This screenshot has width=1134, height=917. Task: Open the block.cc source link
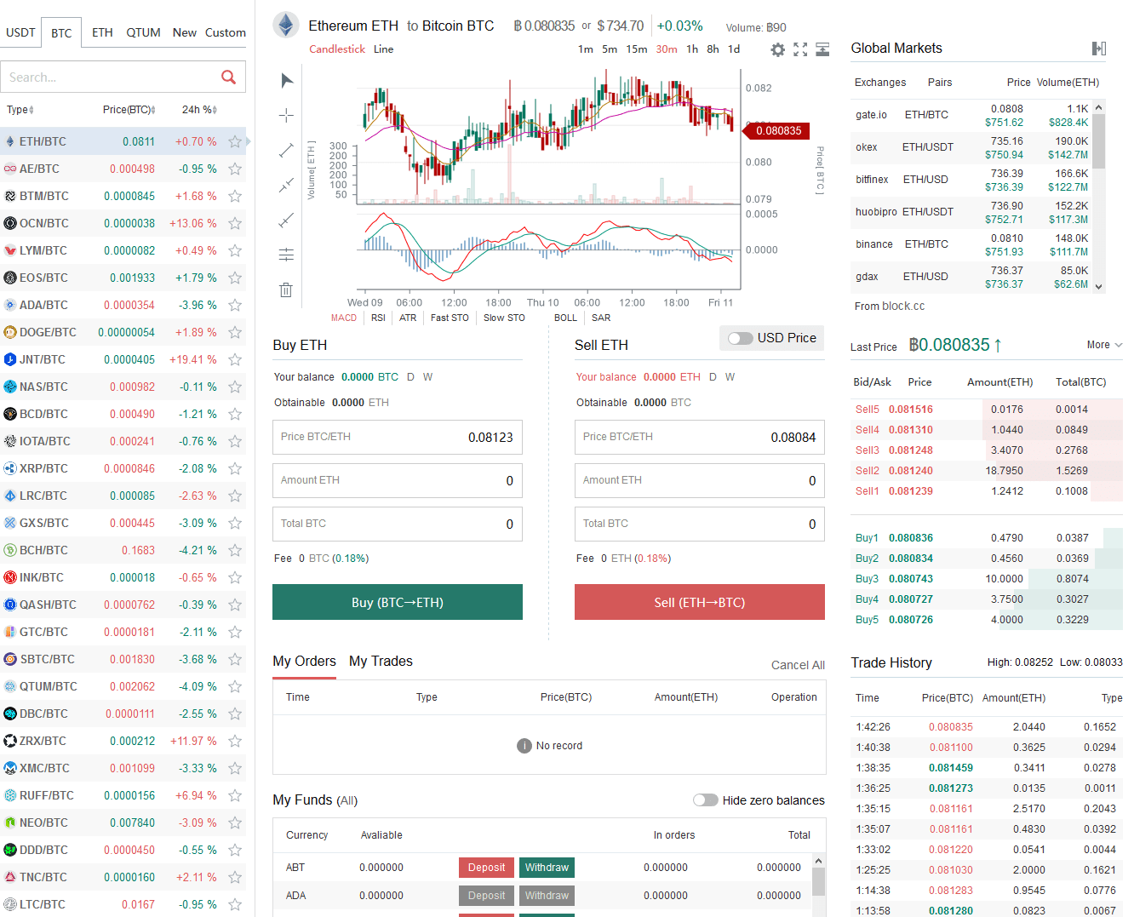(x=903, y=307)
